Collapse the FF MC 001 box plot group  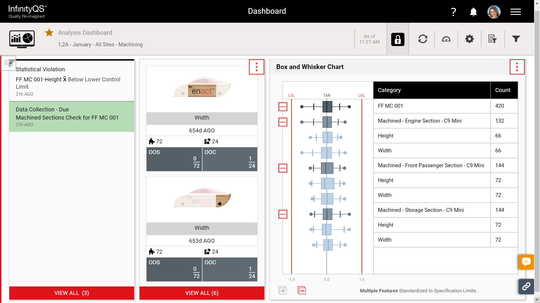click(x=283, y=107)
